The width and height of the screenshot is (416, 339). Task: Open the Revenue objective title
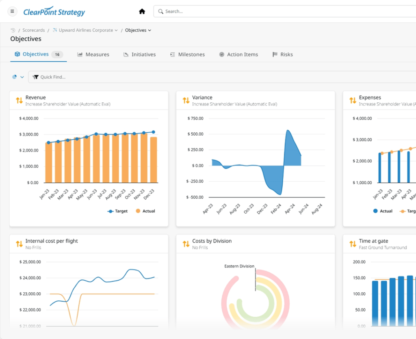36,97
